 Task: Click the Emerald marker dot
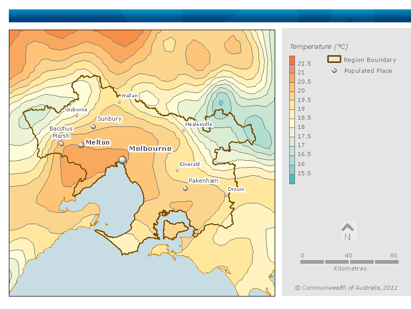(x=177, y=170)
